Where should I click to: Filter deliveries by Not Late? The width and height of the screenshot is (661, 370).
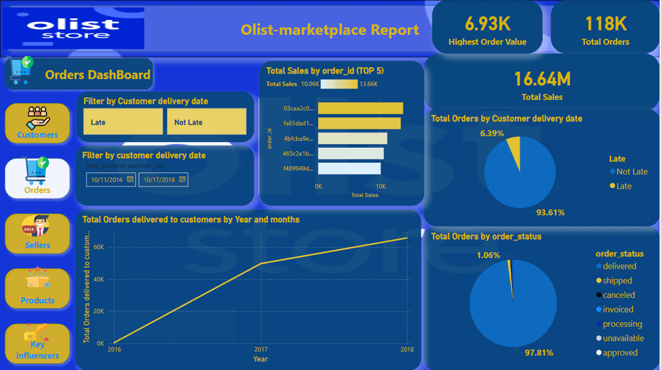207,122
